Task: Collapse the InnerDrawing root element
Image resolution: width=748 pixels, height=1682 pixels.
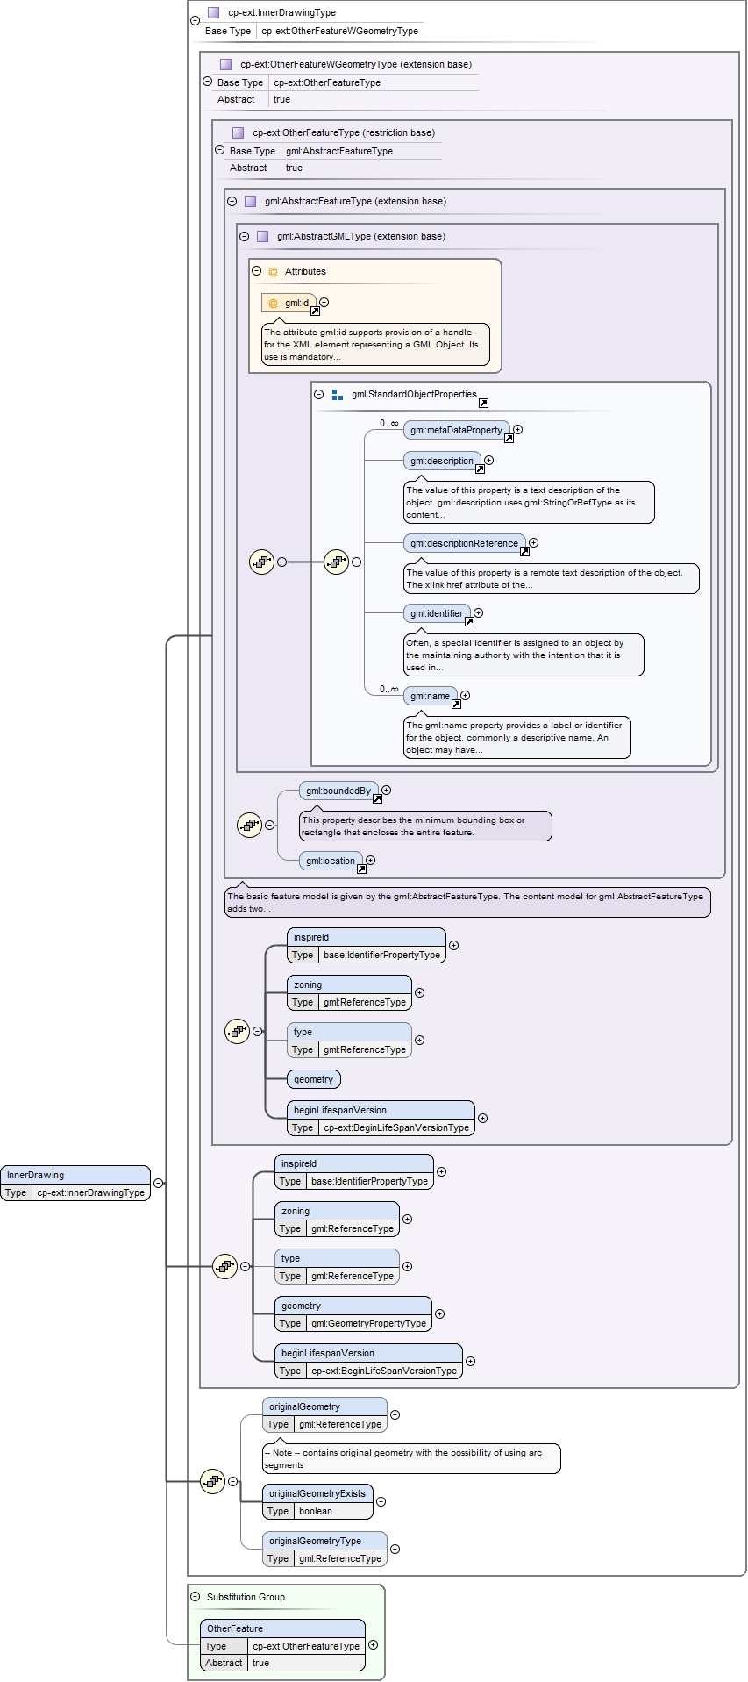Action: (158, 1183)
